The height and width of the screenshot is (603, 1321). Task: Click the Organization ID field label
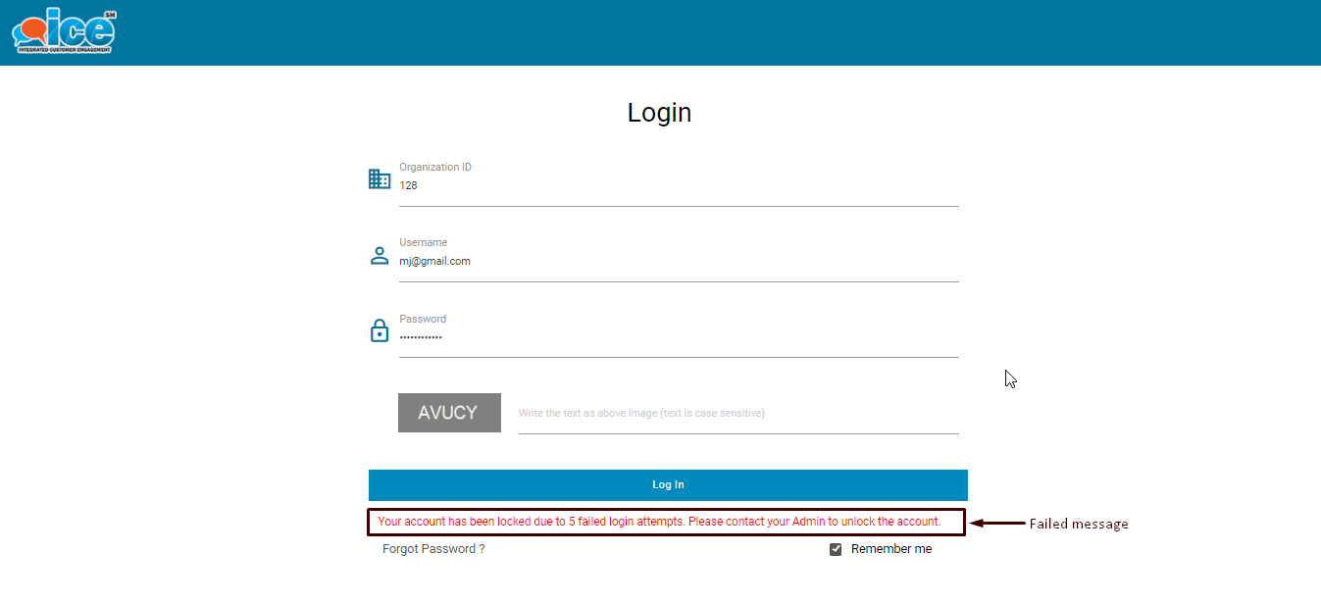(x=435, y=168)
